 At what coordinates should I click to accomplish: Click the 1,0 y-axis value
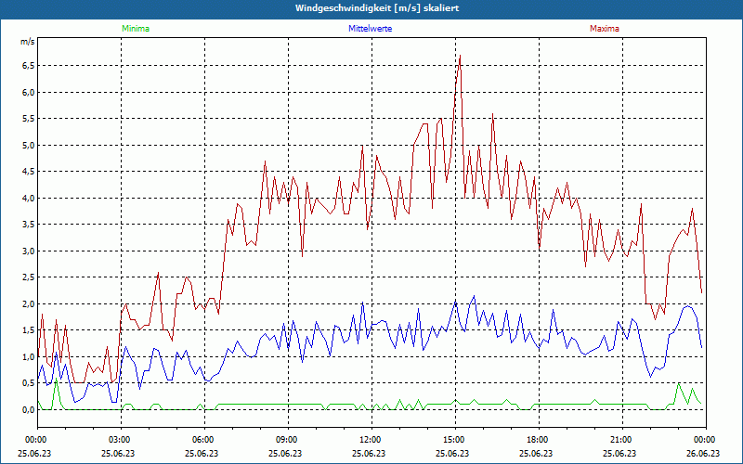point(28,357)
